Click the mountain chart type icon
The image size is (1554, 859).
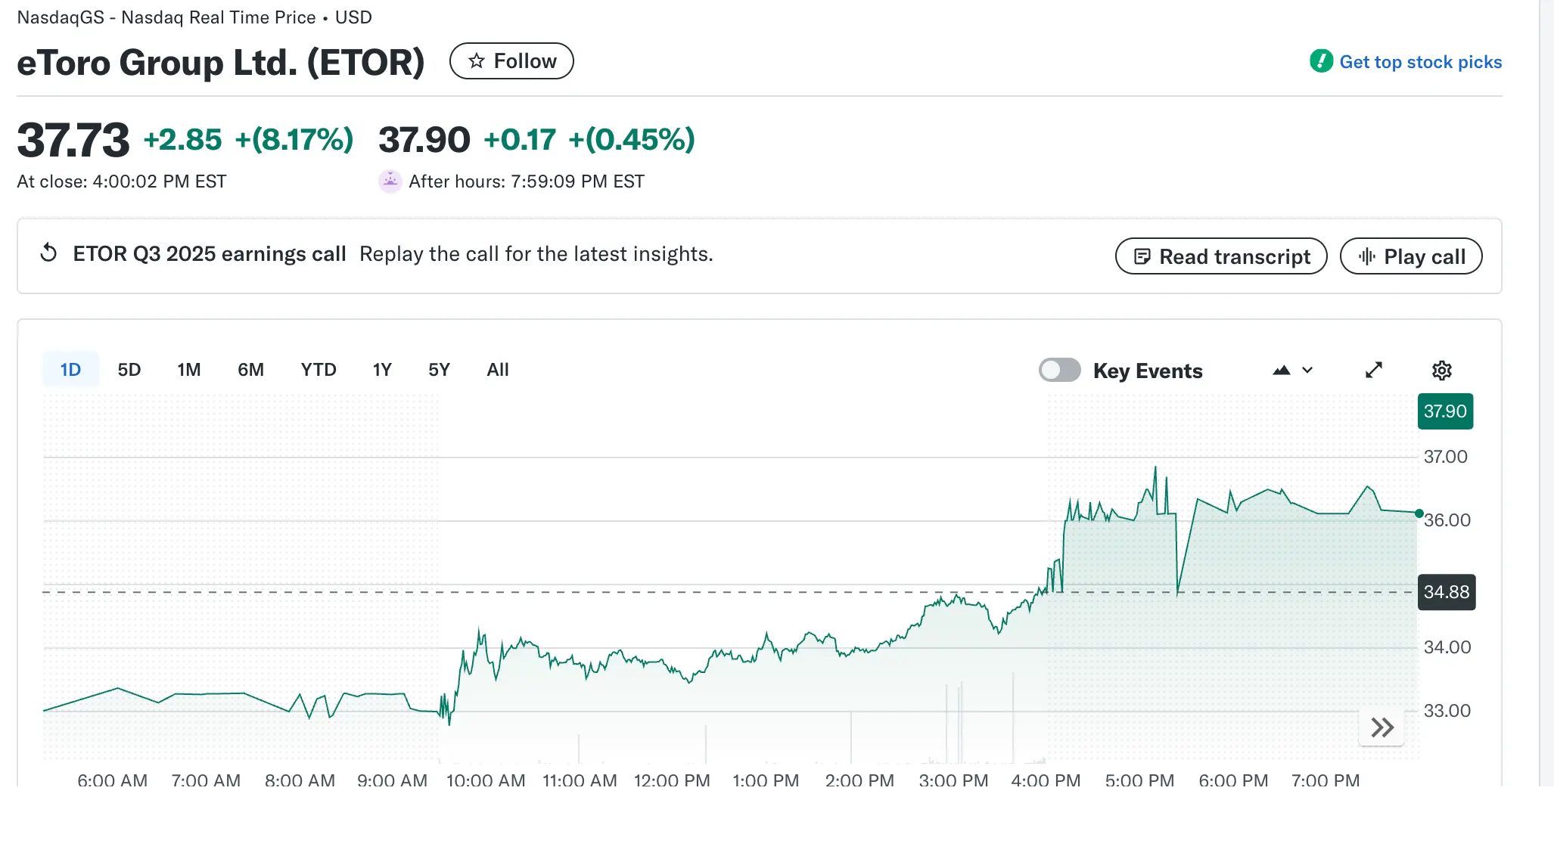click(1282, 370)
